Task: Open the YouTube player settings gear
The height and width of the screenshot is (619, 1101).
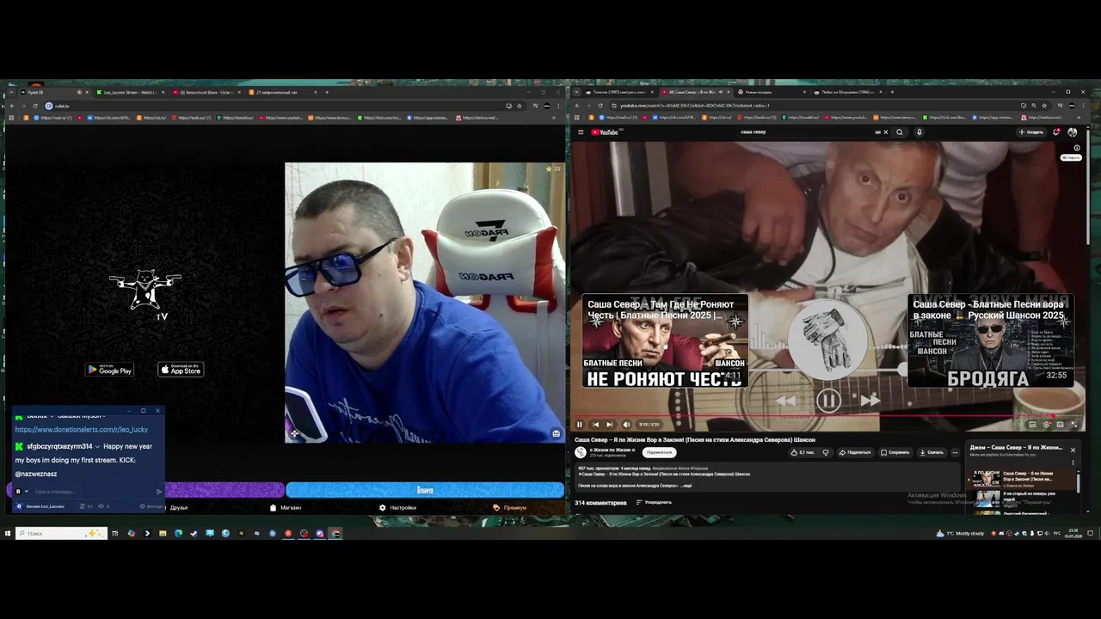Action: tap(1047, 424)
